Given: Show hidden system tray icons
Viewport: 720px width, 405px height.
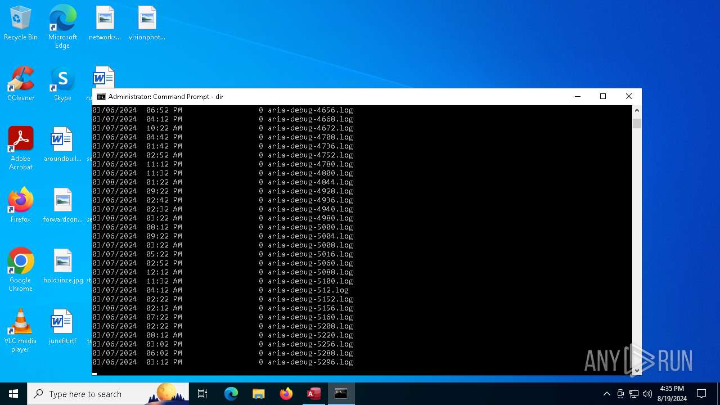Looking at the screenshot, I should (606, 394).
